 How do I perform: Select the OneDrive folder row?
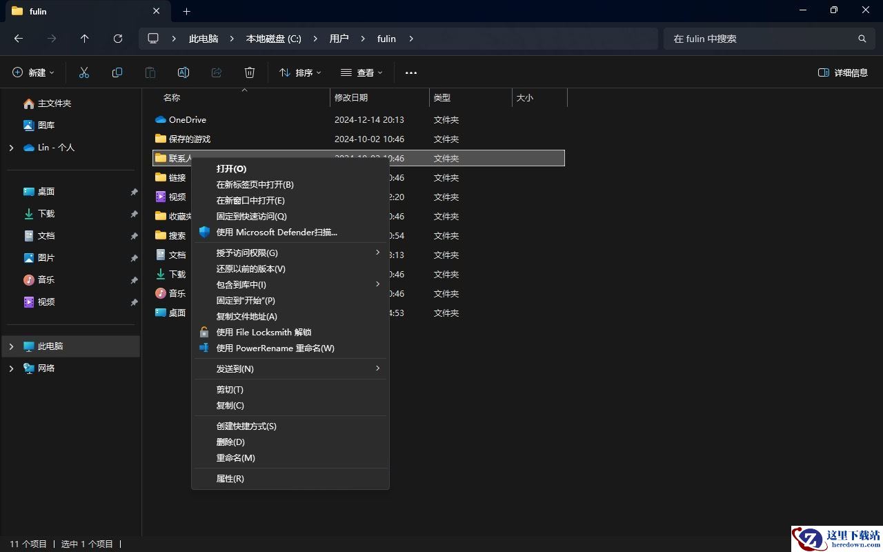(x=359, y=119)
